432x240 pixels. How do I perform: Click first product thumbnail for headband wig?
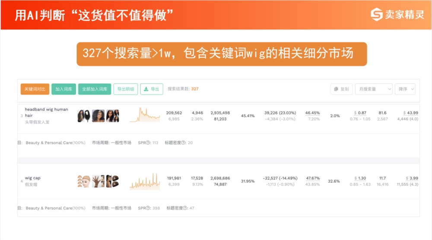point(83,116)
